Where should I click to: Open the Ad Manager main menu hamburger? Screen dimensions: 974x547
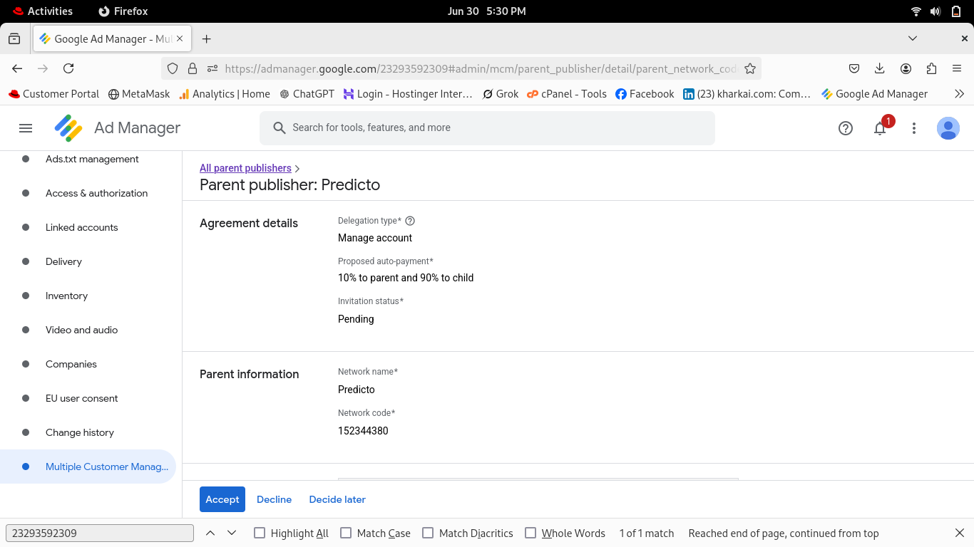26,128
